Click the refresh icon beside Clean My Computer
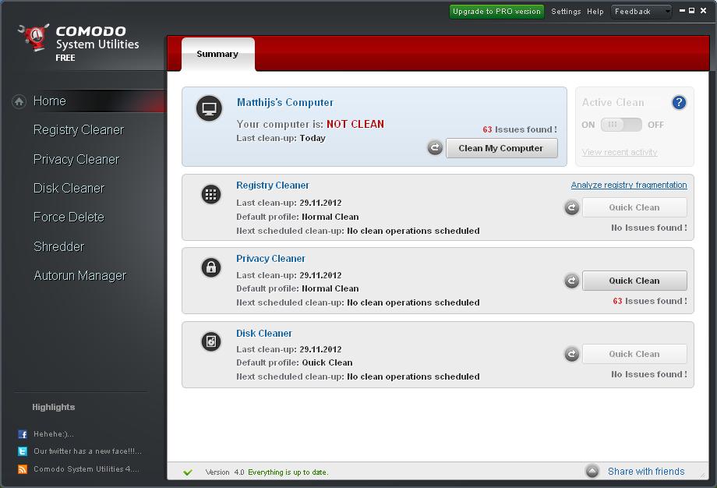Viewport: 717px width, 488px height. click(x=435, y=148)
